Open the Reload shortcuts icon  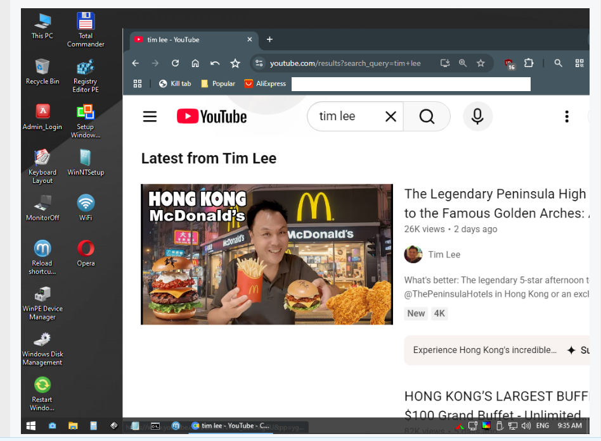(x=42, y=257)
